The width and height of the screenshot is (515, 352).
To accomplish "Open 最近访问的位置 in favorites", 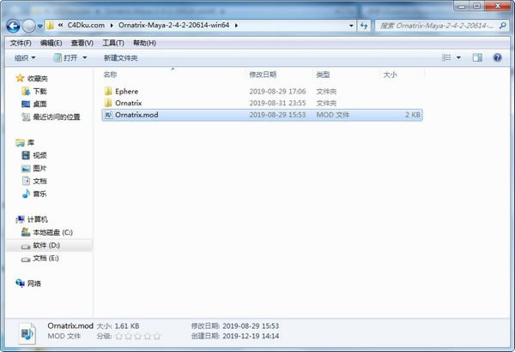I will point(57,117).
